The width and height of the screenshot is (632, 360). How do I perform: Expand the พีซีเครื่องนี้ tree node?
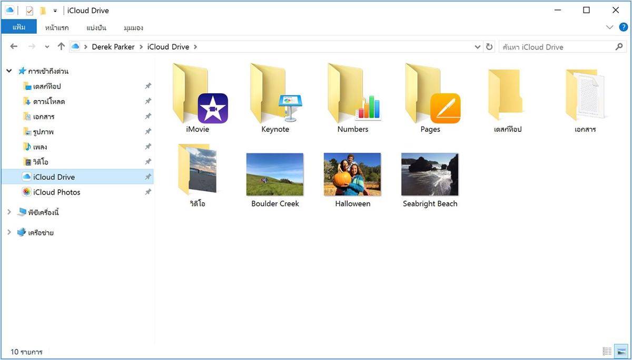9,212
